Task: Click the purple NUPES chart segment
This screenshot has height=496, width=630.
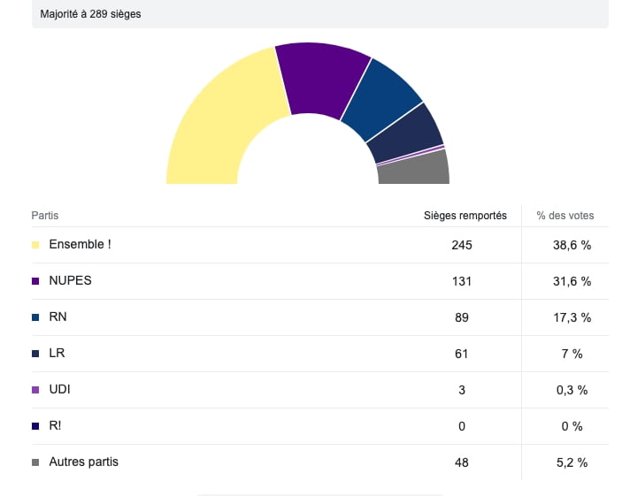Action: click(x=319, y=79)
